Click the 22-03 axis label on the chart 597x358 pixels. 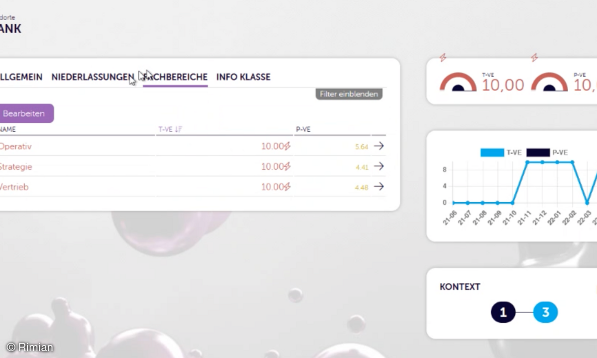click(x=584, y=218)
